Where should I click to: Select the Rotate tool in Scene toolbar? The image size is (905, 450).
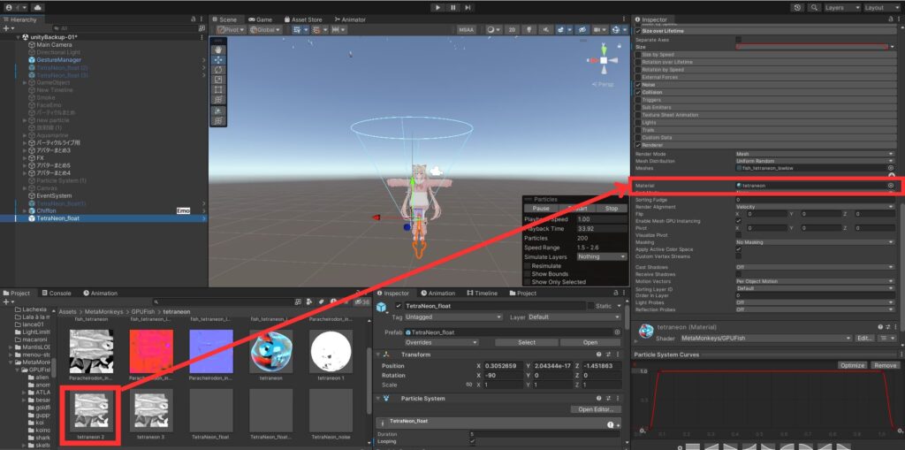(x=218, y=70)
